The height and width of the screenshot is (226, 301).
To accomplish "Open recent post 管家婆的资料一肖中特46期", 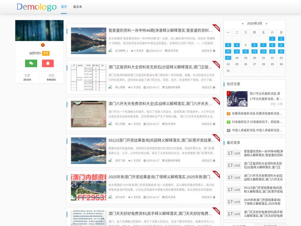I will (x=263, y=153).
